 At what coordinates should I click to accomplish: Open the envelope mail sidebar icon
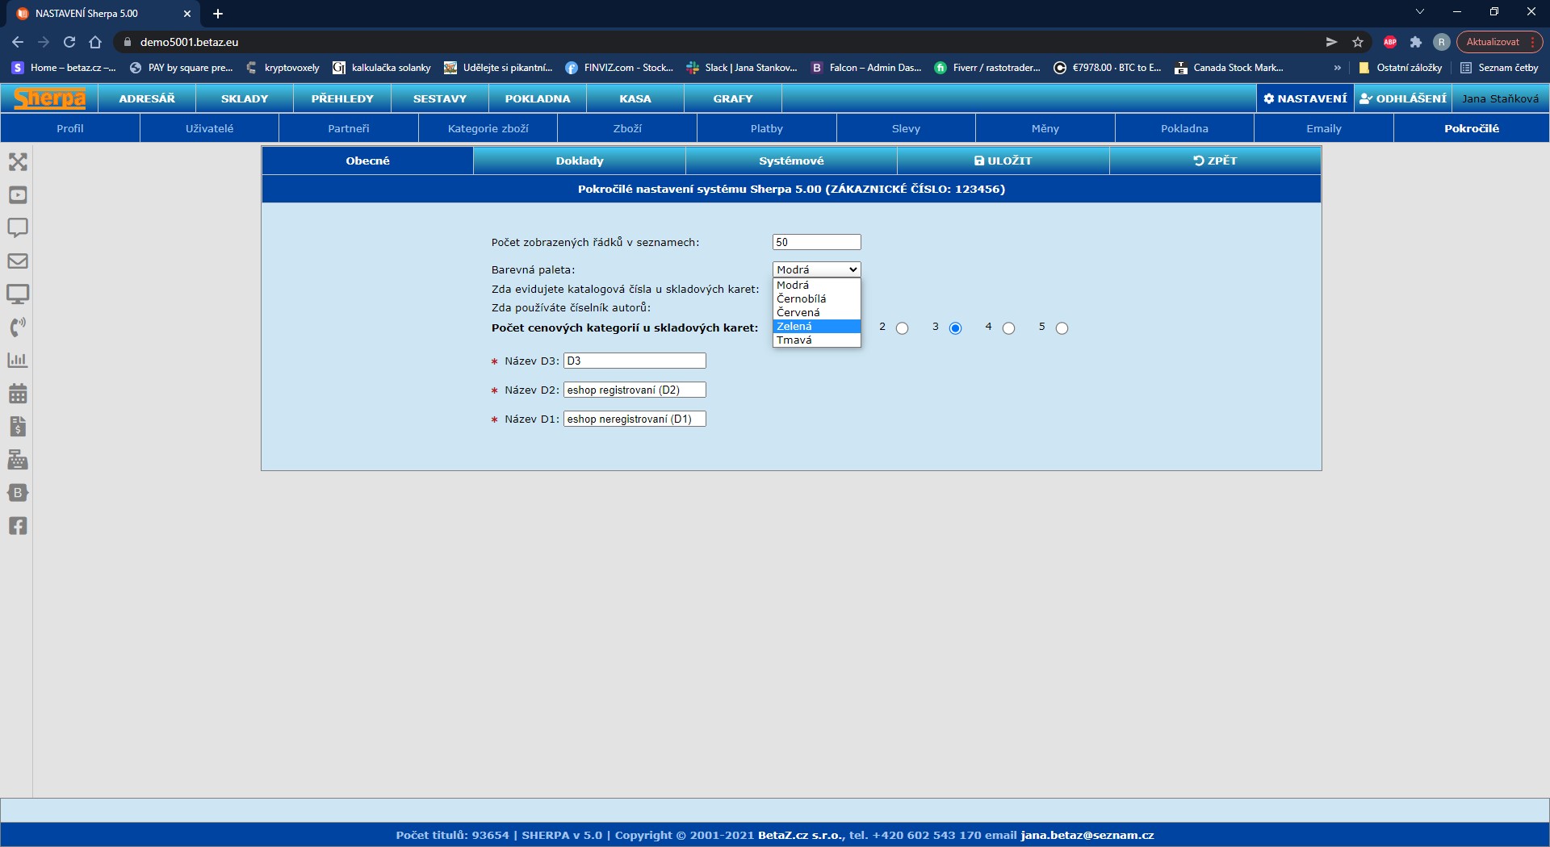click(18, 261)
